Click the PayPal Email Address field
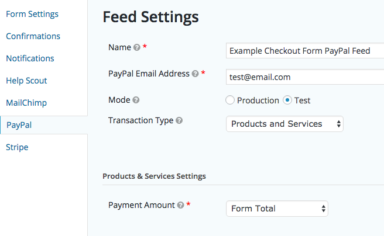Viewport: 384px width, 236px height. click(305, 77)
